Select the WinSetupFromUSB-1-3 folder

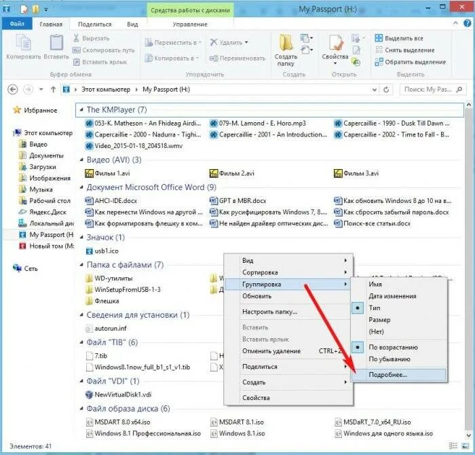point(123,289)
